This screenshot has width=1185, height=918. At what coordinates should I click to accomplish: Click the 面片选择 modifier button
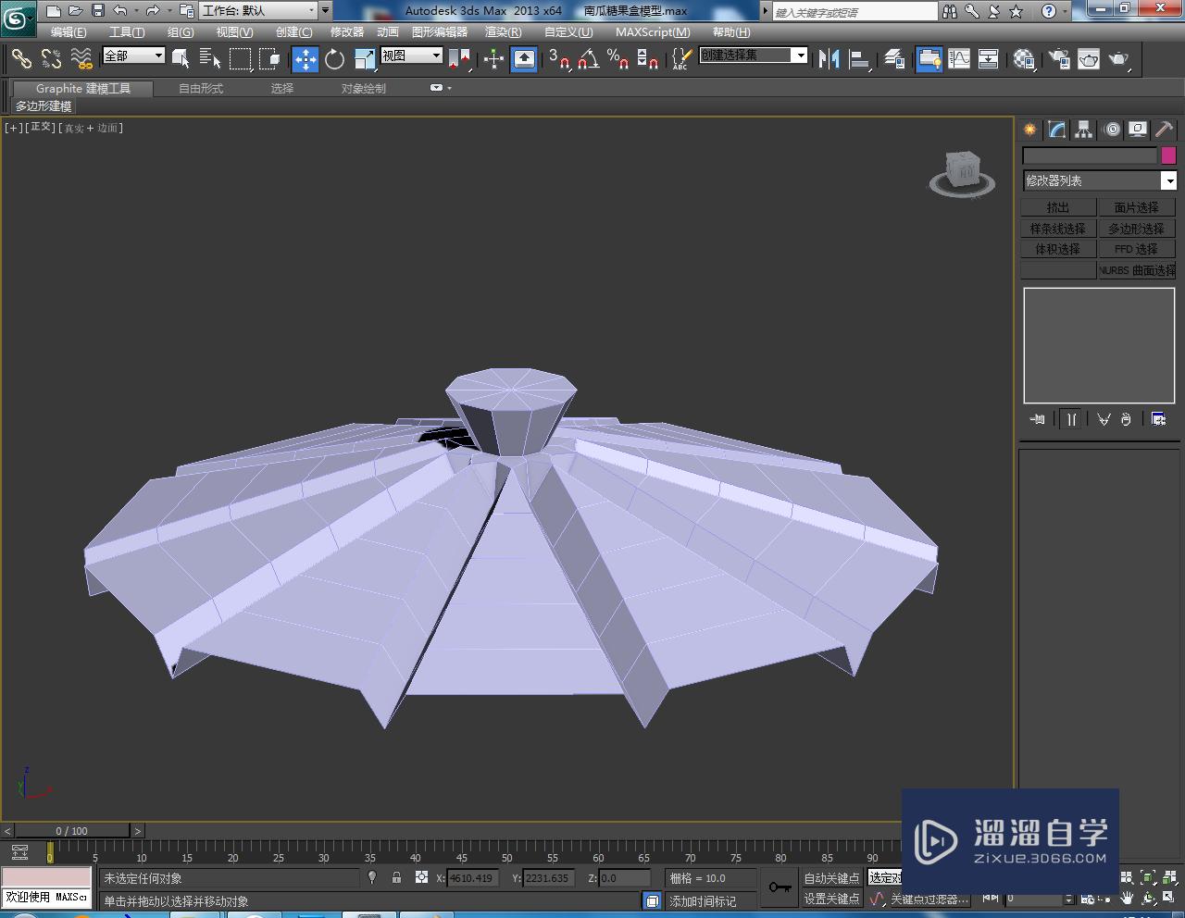[1136, 207]
